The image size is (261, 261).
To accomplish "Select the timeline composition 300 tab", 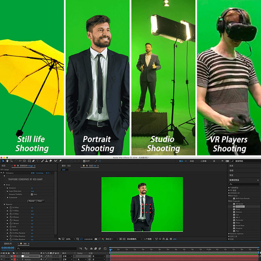I will point(25,244).
